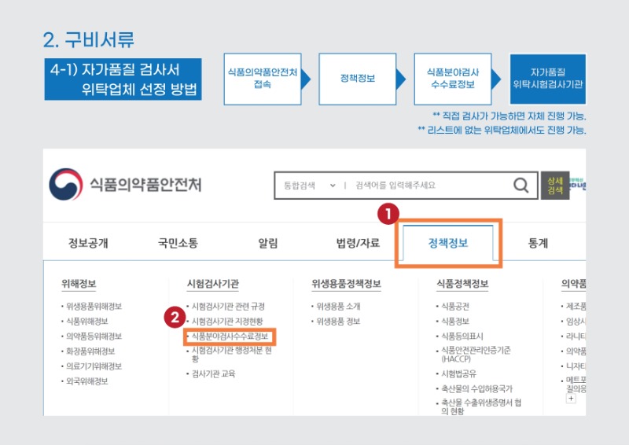Open the 정보공개 menu
The height and width of the screenshot is (445, 629).
pos(88,243)
